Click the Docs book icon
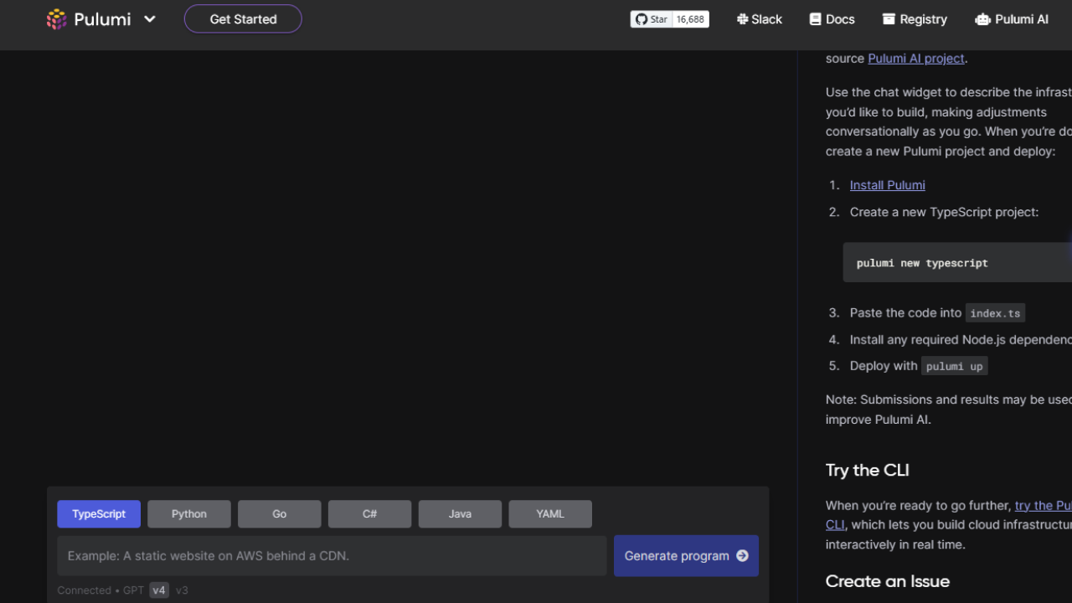The image size is (1072, 603). coord(815,19)
